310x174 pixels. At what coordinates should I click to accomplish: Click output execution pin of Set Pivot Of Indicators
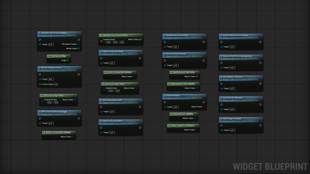coord(260,105)
